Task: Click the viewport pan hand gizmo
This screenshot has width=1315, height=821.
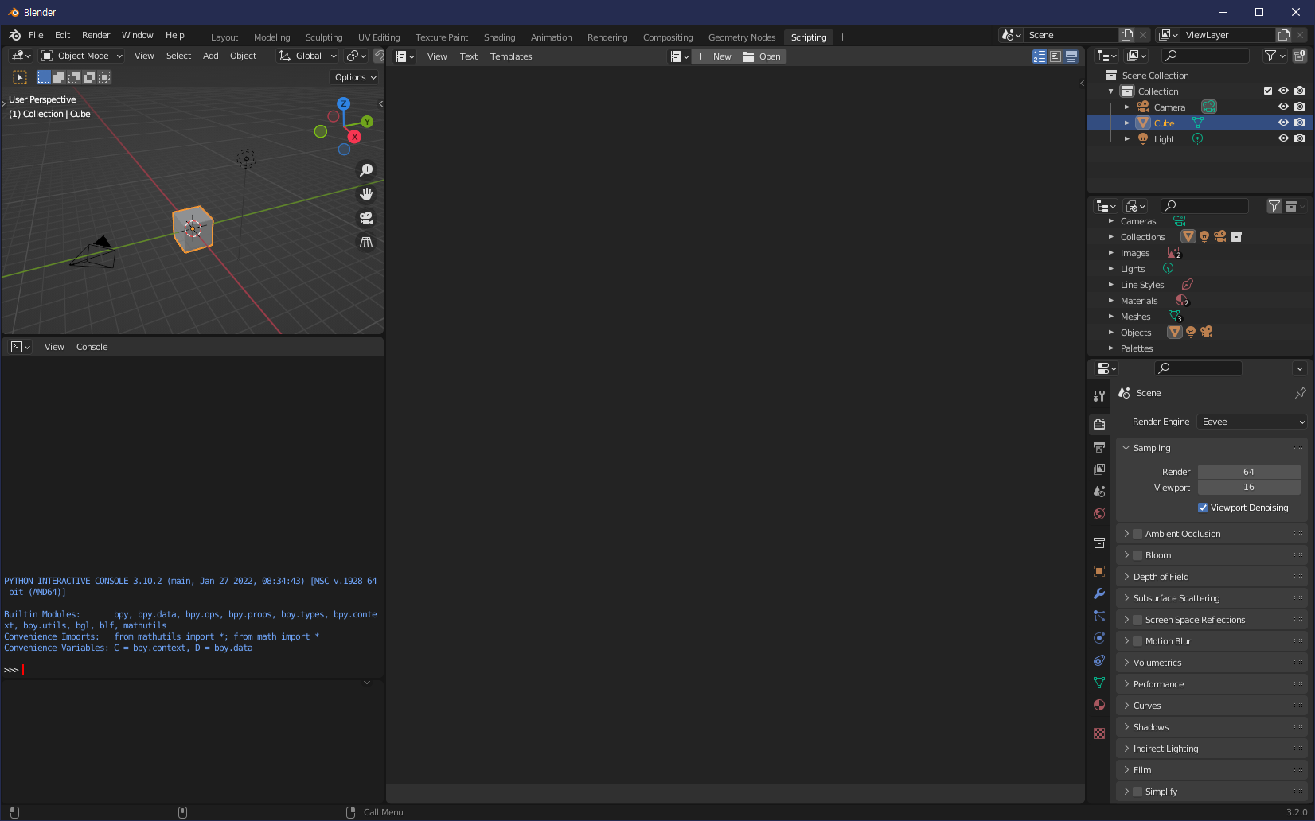Action: pyautogui.click(x=366, y=194)
